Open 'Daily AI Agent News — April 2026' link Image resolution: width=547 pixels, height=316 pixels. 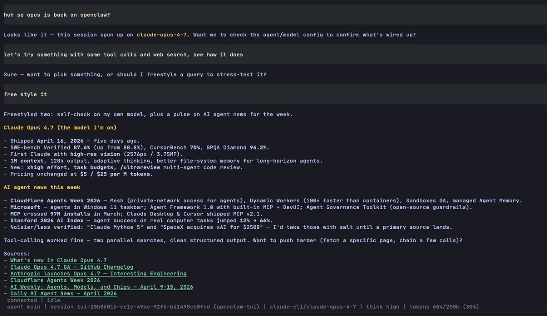[63, 294]
